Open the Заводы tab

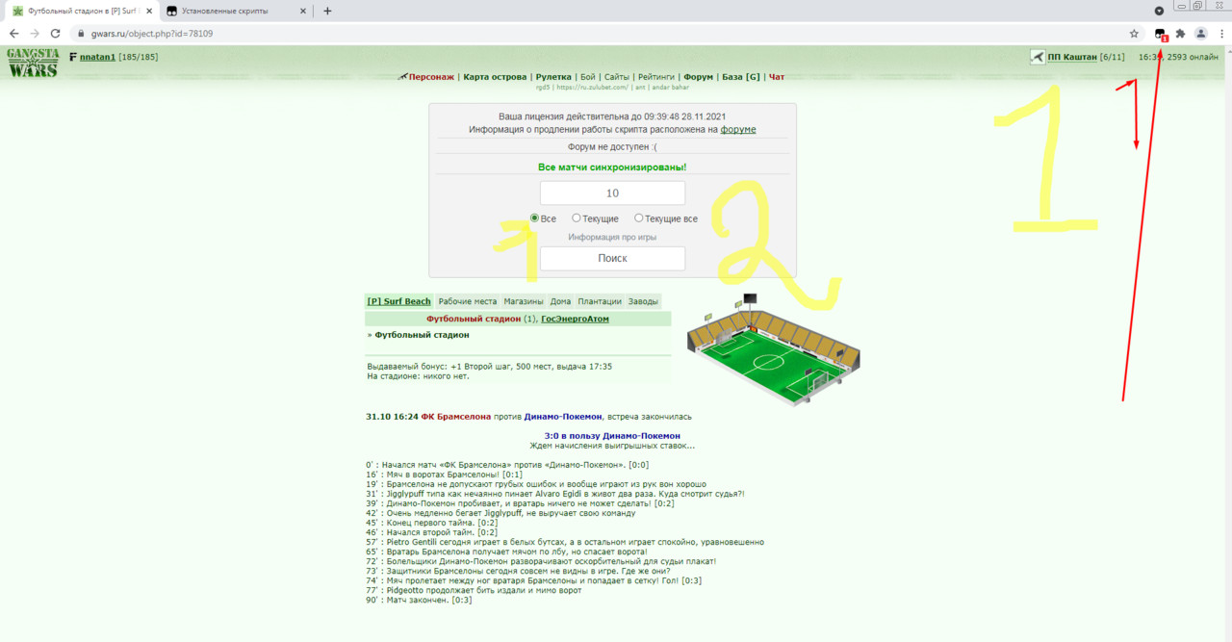point(644,301)
